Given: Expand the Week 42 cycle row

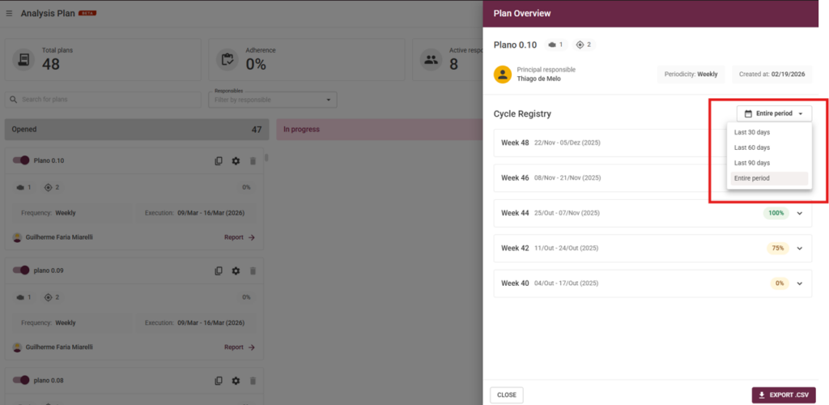Looking at the screenshot, I should click(800, 249).
